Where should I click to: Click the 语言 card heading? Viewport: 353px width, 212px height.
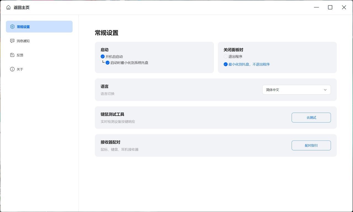click(105, 86)
